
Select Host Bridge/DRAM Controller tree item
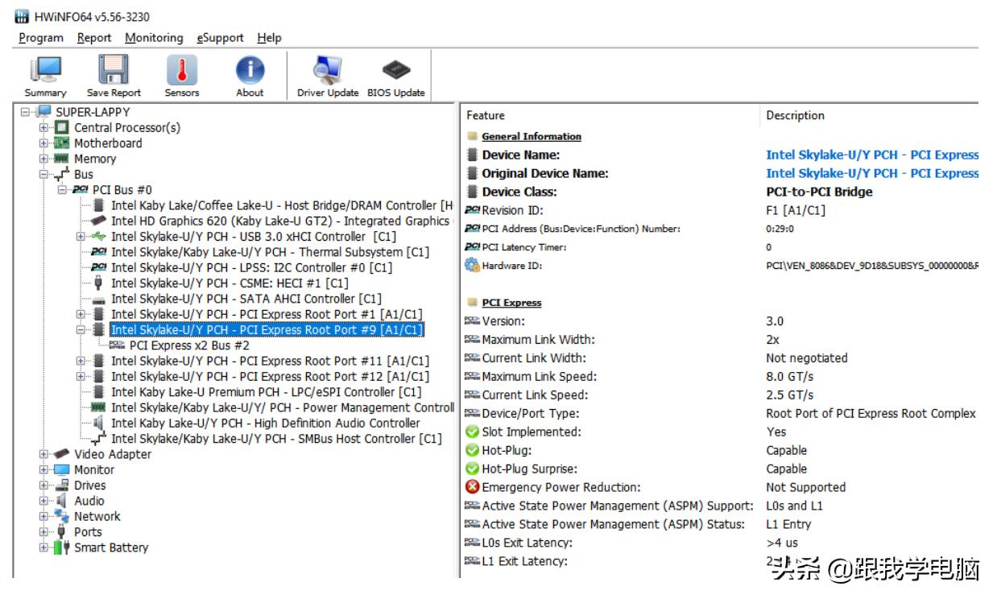(282, 205)
